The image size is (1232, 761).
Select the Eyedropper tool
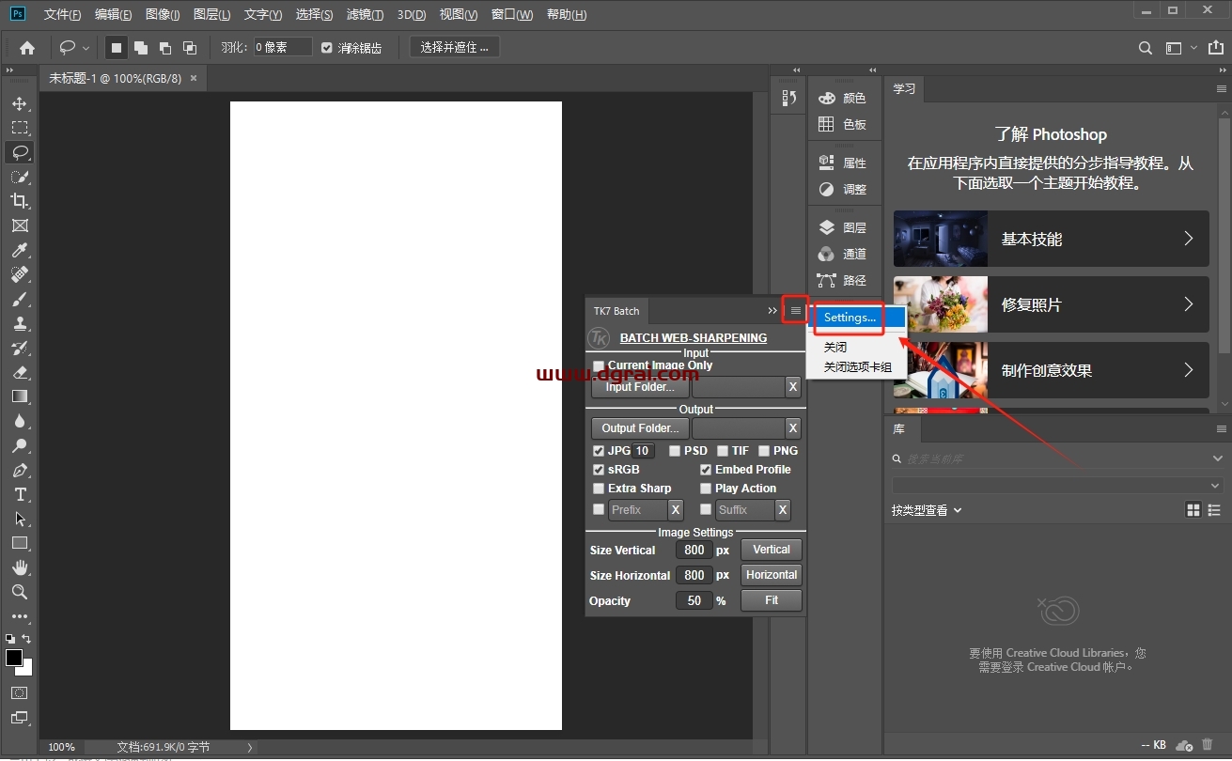[20, 250]
